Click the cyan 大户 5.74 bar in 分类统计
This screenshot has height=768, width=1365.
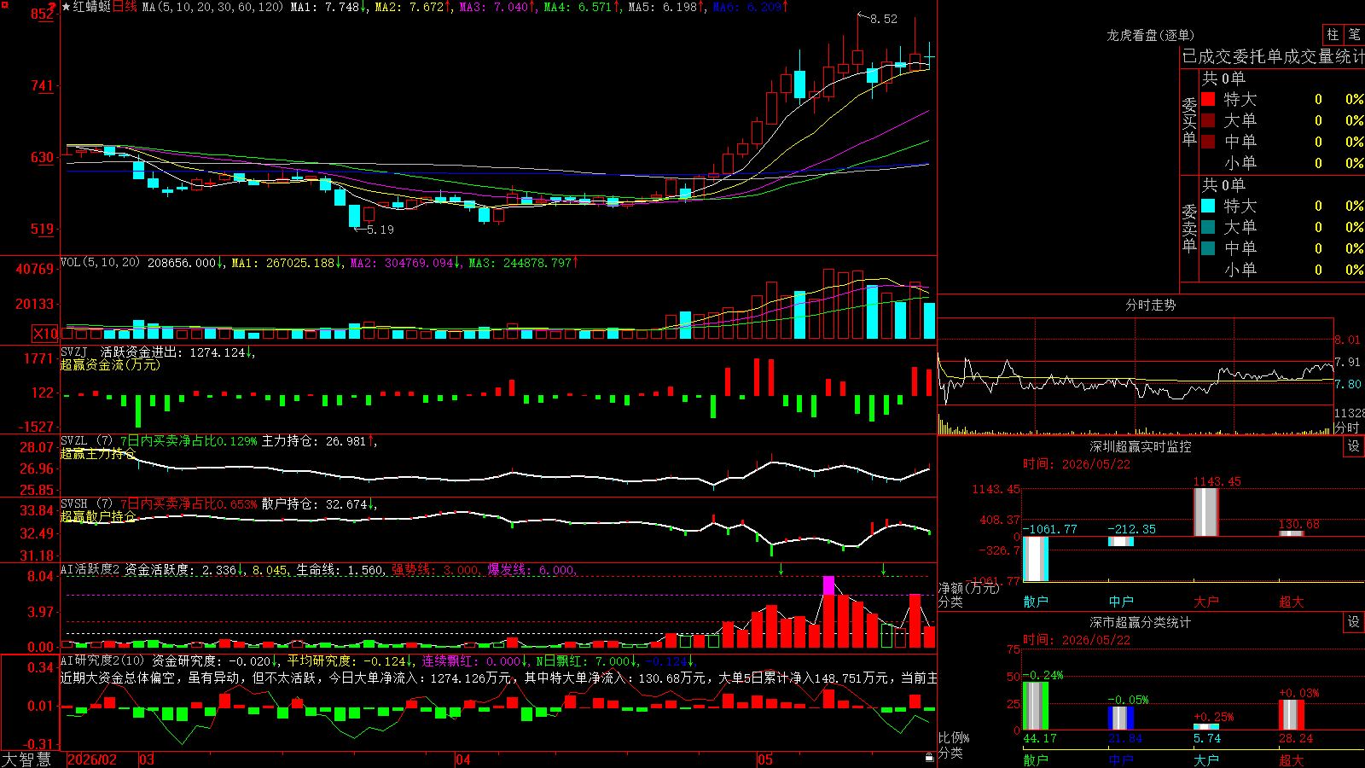[x=1206, y=727]
